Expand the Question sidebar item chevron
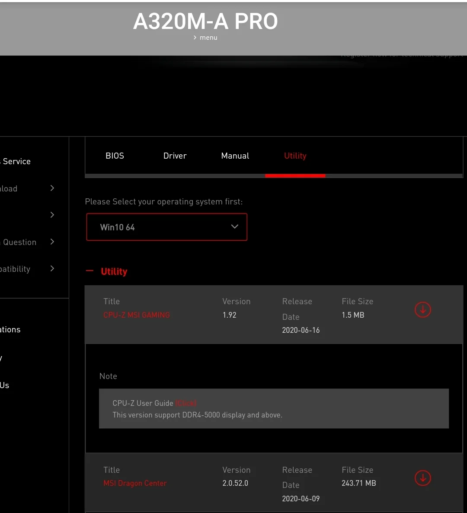467x513 pixels. point(52,242)
